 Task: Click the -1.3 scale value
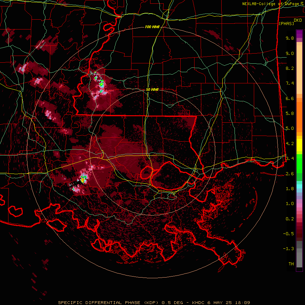pos(288,249)
